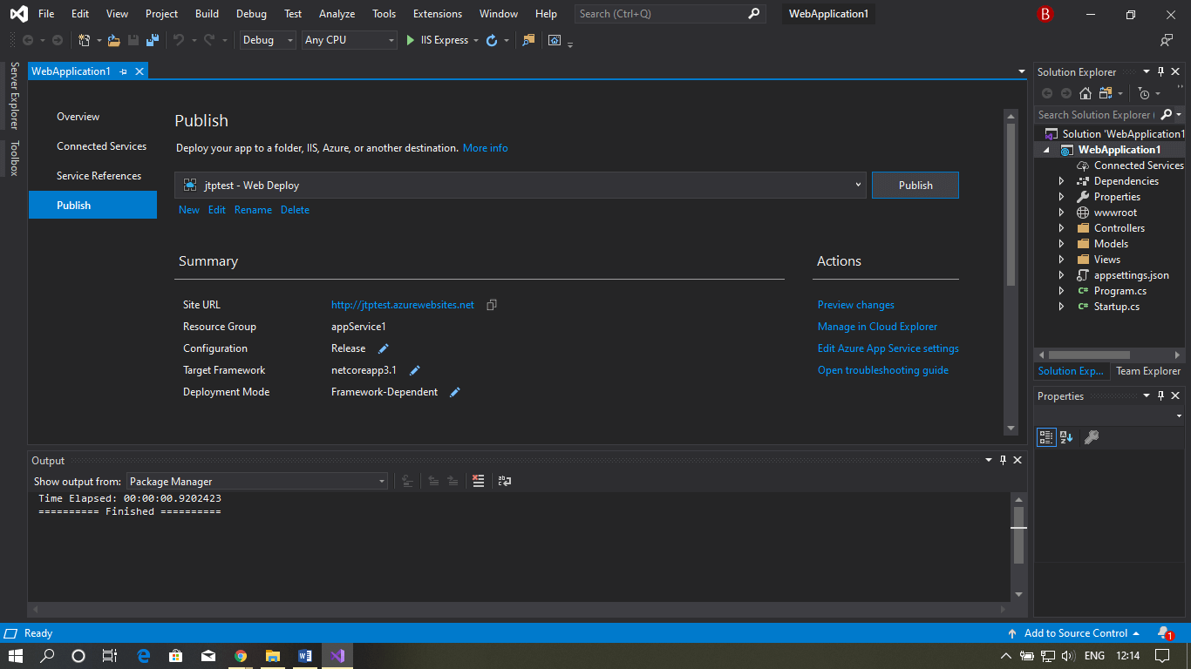The width and height of the screenshot is (1191, 669).
Task: Expand the wwwroot node
Action: click(1061, 213)
